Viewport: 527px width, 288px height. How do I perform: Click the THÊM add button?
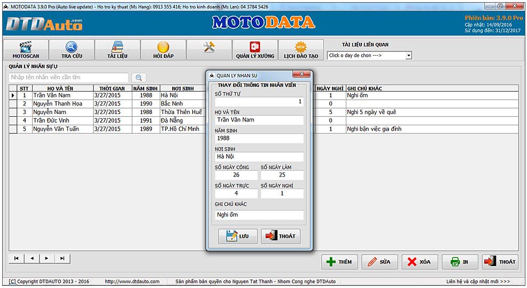point(339,262)
